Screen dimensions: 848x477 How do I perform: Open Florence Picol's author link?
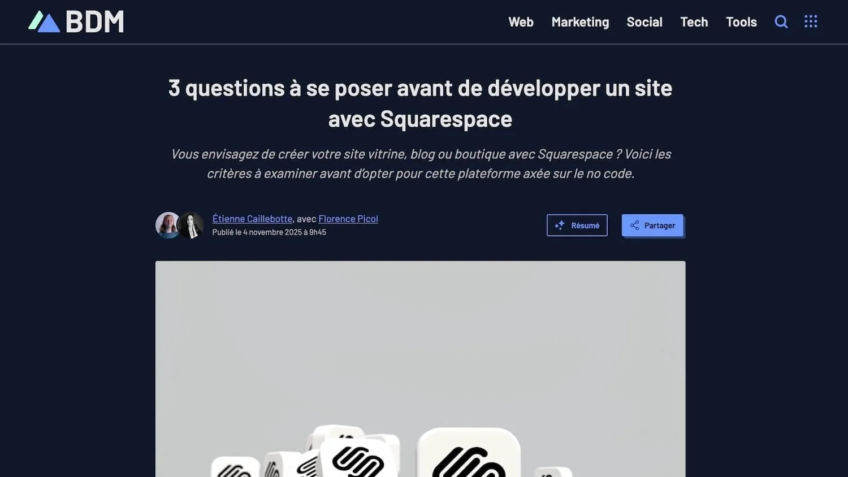click(x=348, y=219)
